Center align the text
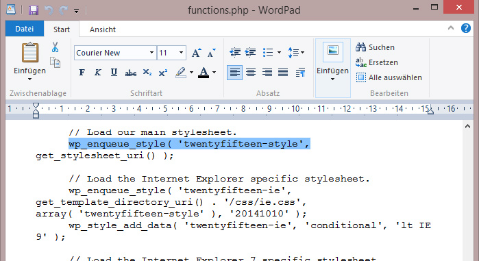The image size is (479, 261). tap(251, 73)
